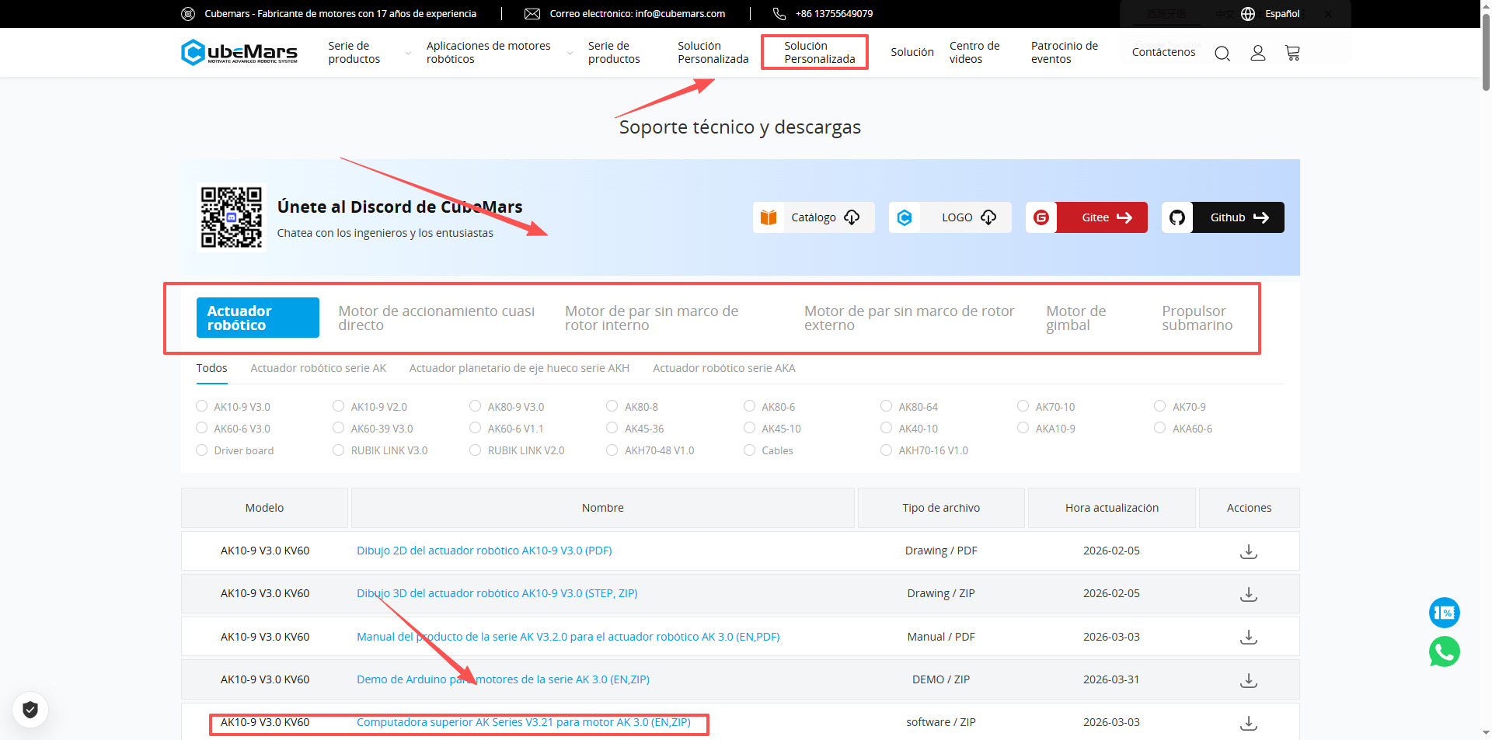
Task: Select the AK10-9 V3.0 radio button
Action: (x=202, y=406)
